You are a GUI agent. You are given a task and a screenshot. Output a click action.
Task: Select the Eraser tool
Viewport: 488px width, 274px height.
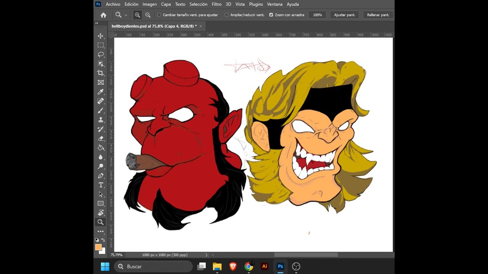(x=101, y=138)
